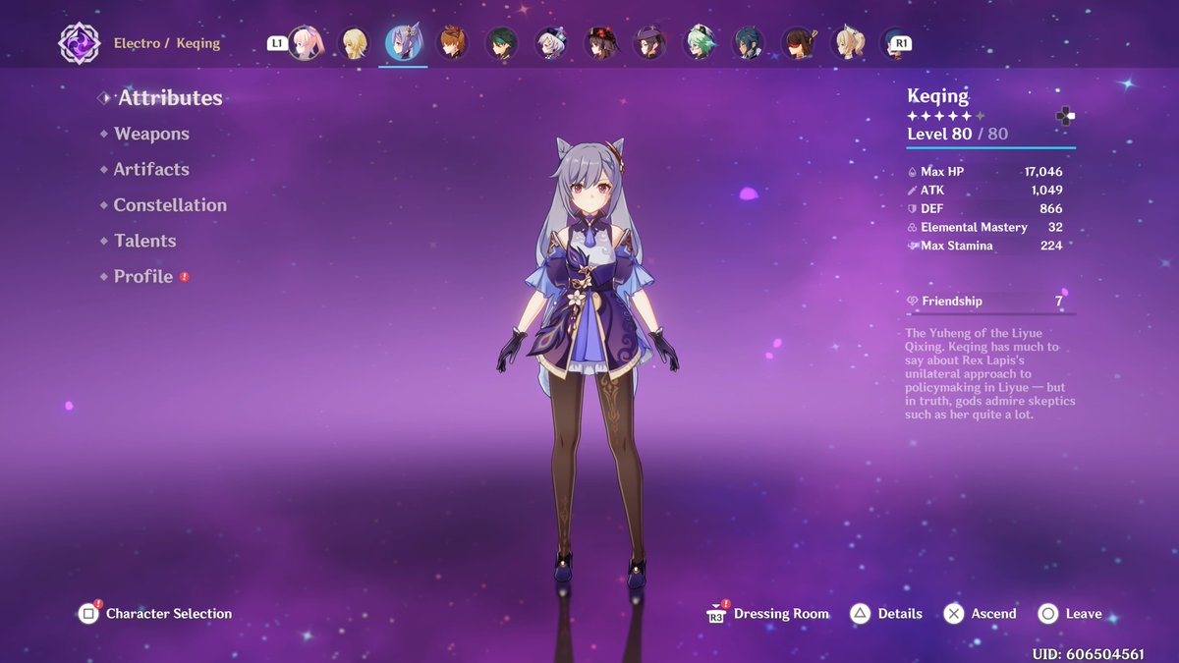Image resolution: width=1179 pixels, height=663 pixels.
Task: Click the Leave button
Action: coord(1071,614)
